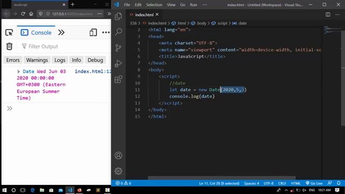
Task: Open File Explorer from the taskbar
Action: point(42,190)
